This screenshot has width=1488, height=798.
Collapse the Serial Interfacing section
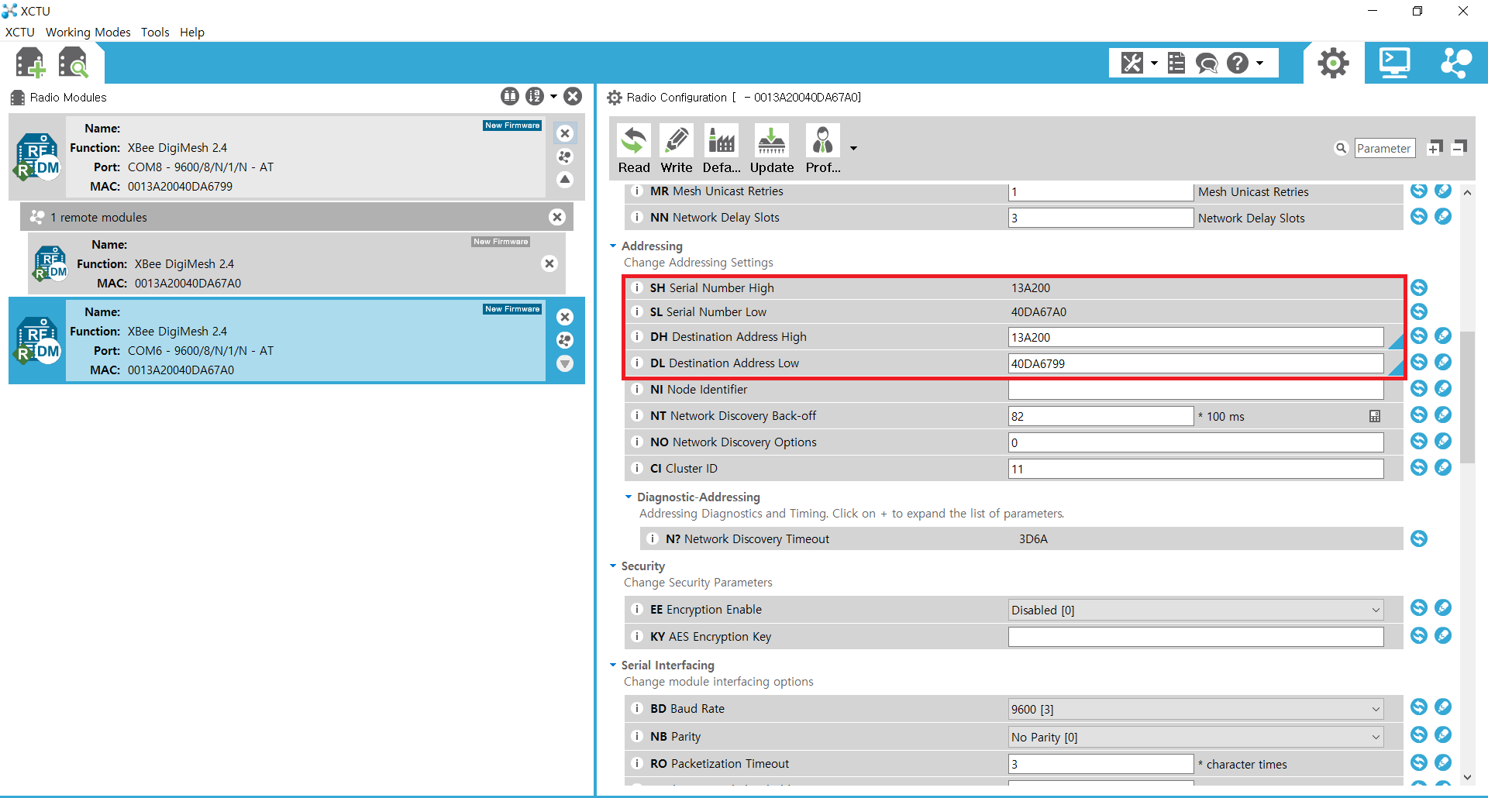[x=613, y=665]
